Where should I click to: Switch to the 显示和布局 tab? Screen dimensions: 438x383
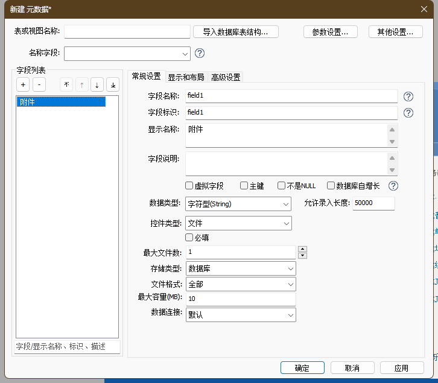186,77
